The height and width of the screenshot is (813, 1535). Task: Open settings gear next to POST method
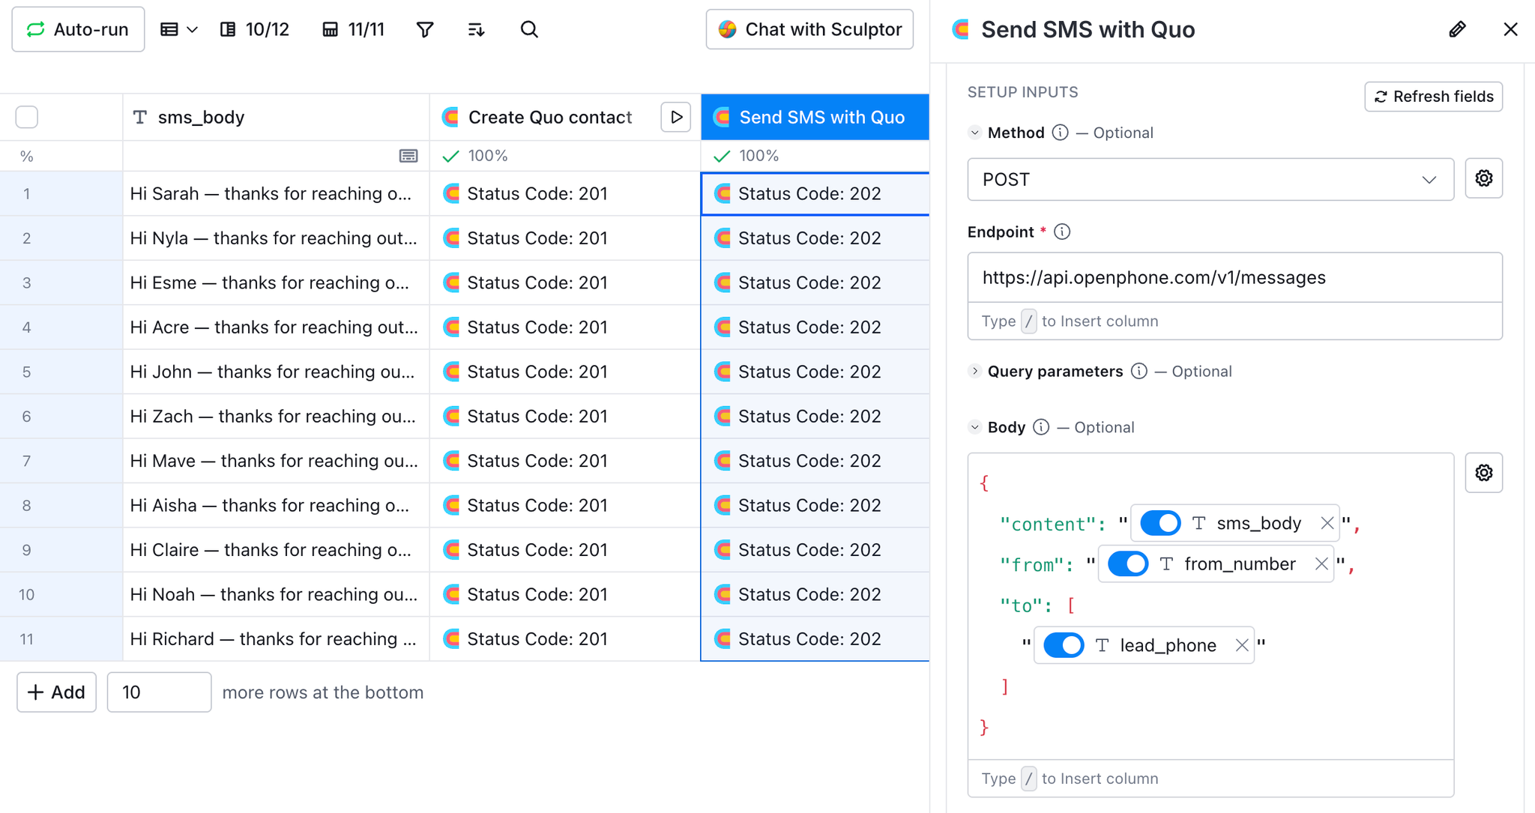tap(1483, 178)
